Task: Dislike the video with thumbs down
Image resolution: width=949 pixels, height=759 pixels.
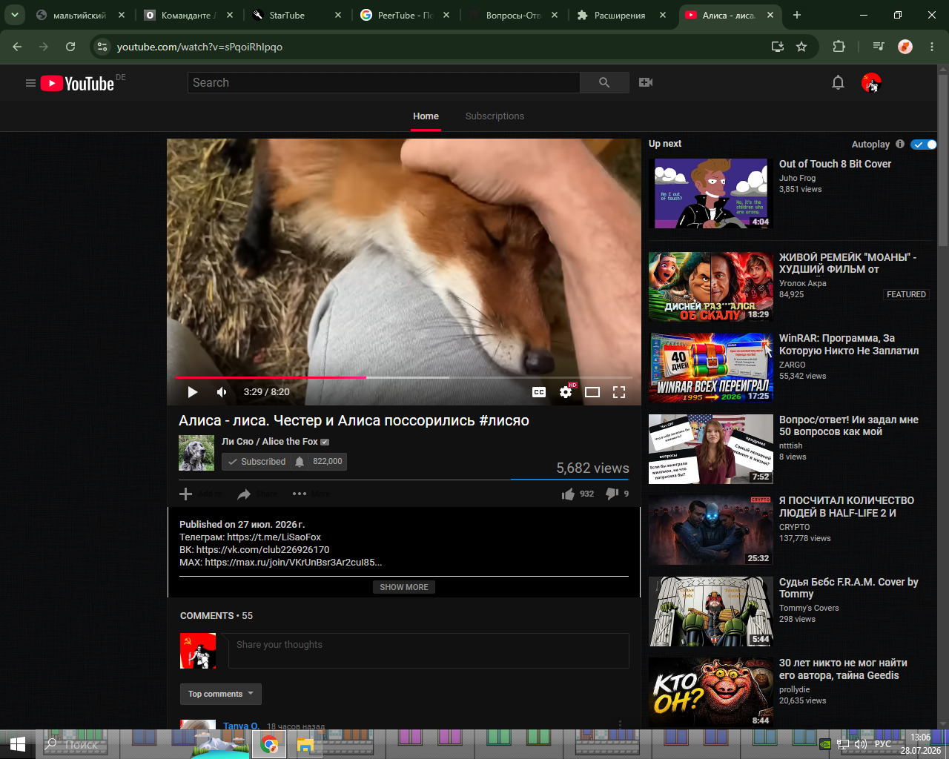Action: coord(612,494)
